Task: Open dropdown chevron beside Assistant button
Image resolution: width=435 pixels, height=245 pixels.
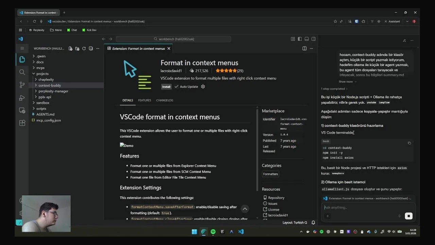Action: (407, 21)
